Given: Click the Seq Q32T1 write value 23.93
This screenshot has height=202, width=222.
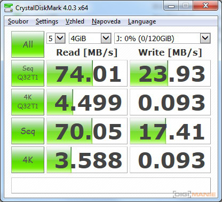Looking at the screenshot, I should tap(170, 73).
